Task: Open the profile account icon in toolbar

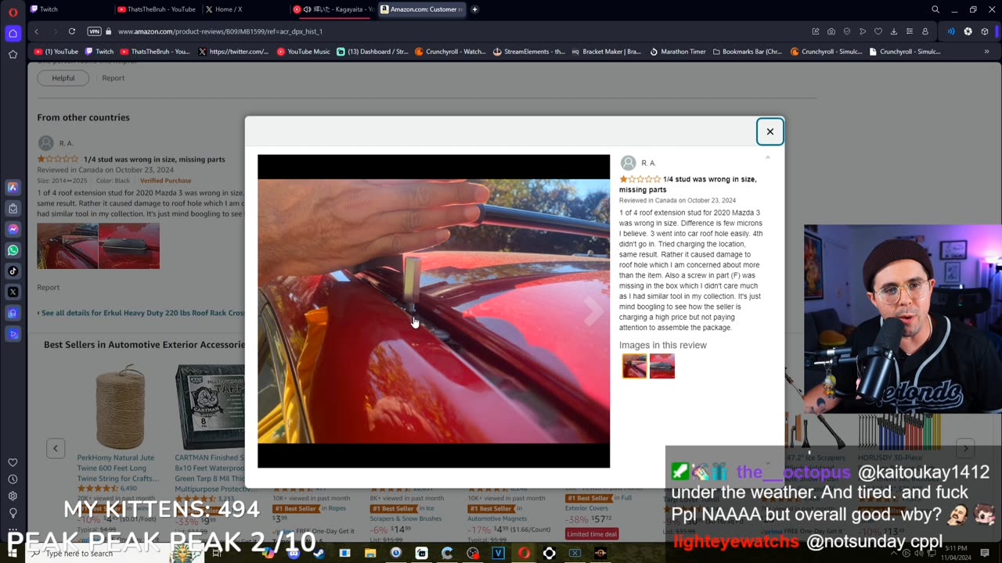Action: coord(925,31)
